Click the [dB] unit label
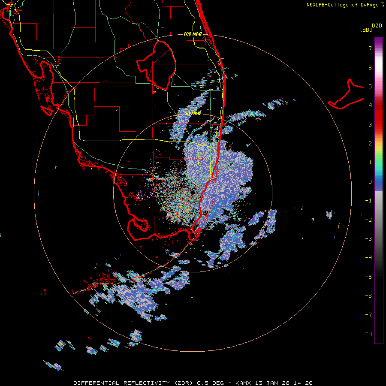Viewport: 386px width, 386px height. coord(366,30)
